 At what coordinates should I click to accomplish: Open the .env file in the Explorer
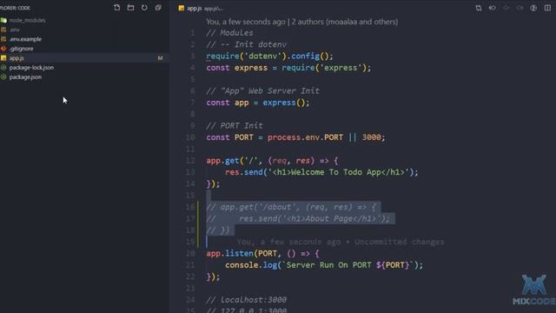(14, 30)
